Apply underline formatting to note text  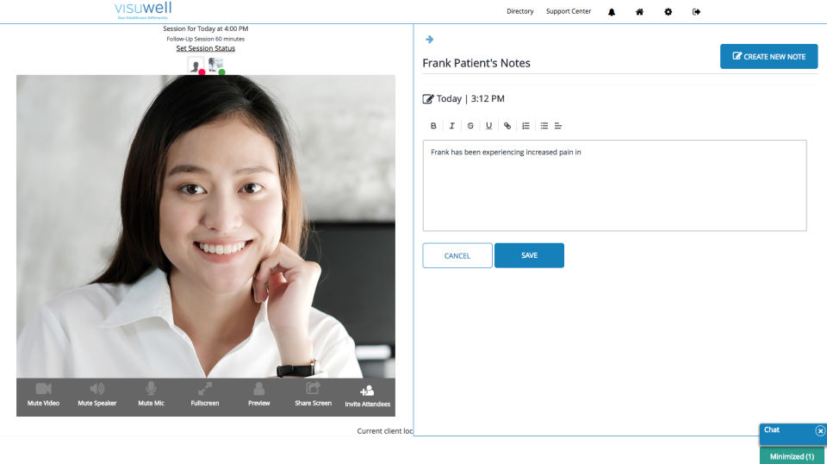(x=489, y=126)
